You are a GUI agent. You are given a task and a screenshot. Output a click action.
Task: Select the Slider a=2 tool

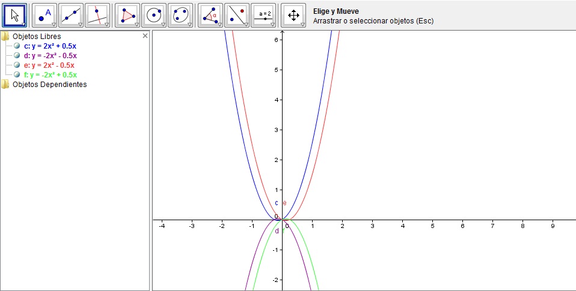263,16
